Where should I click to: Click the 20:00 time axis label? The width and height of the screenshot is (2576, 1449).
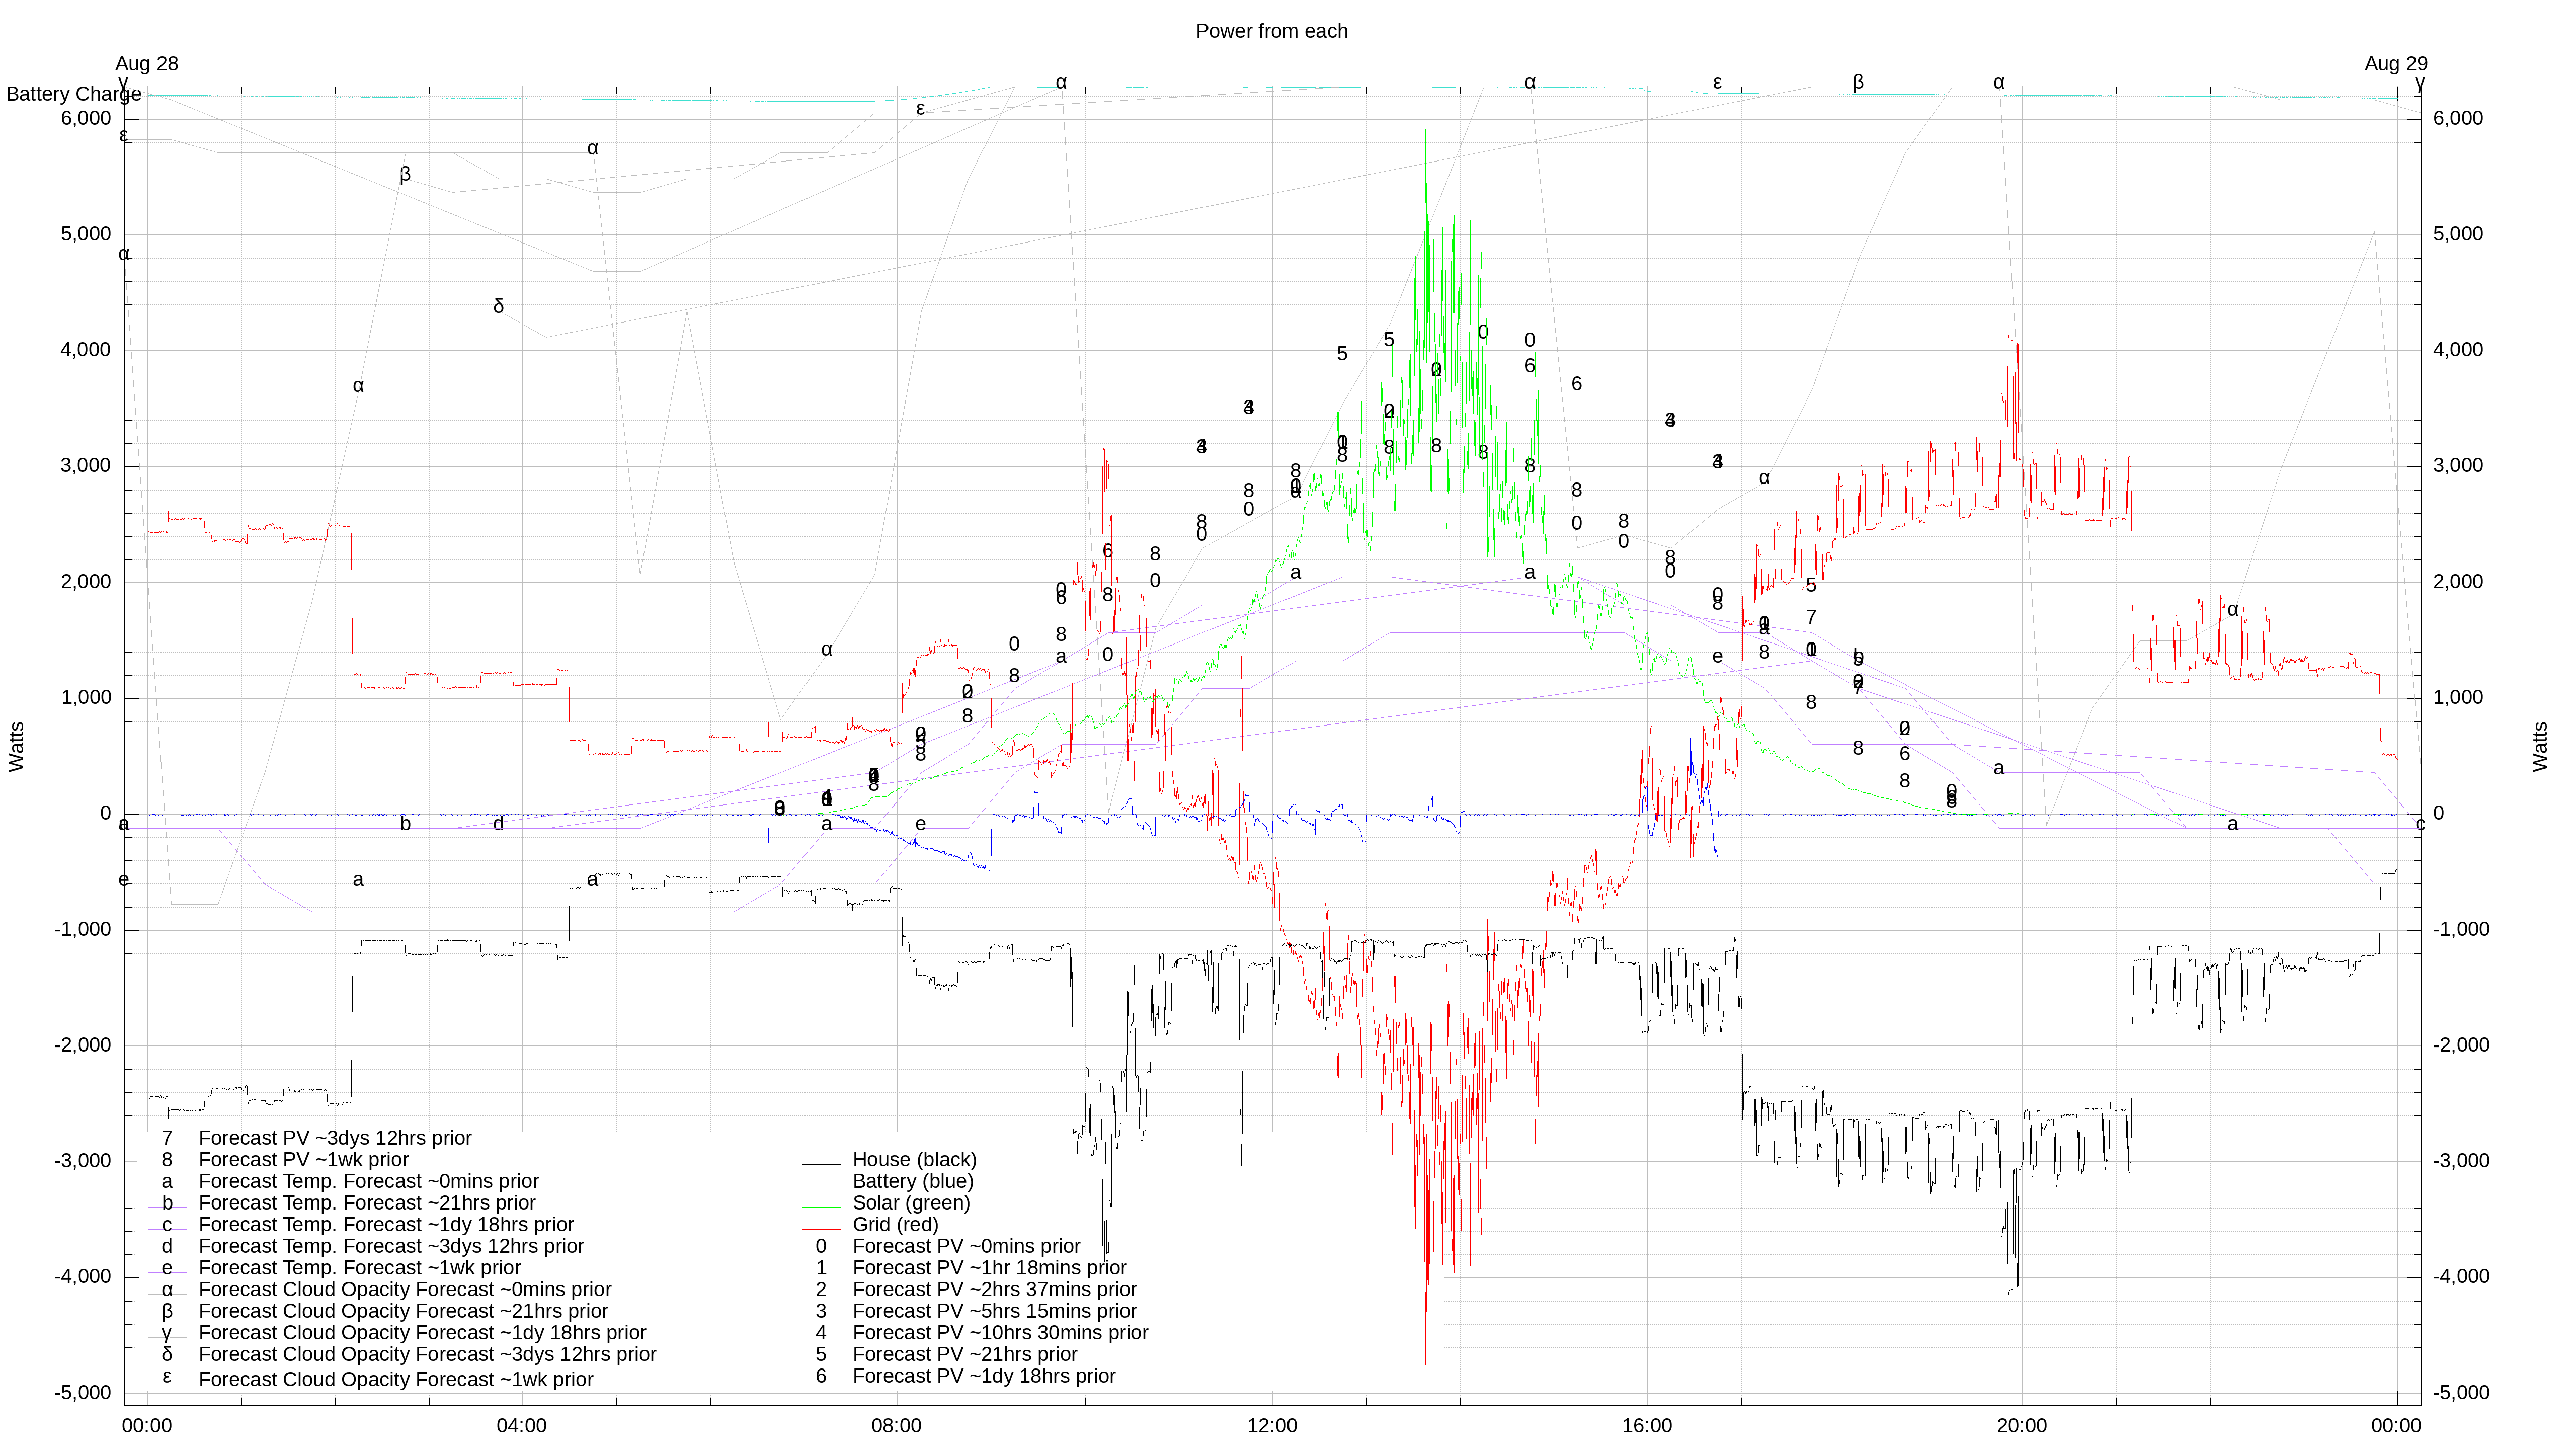pos(2022,1426)
